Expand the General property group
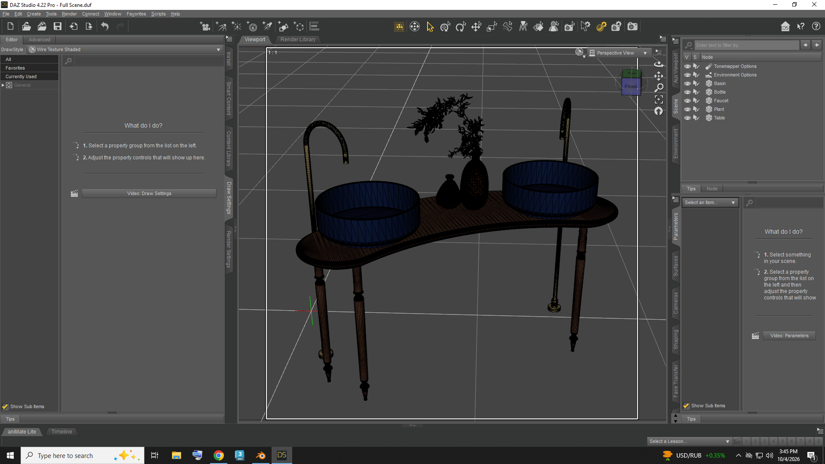This screenshot has width=825, height=464. coord(3,85)
